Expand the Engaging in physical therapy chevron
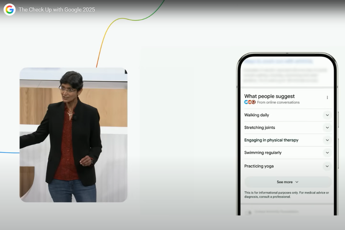 327,140
